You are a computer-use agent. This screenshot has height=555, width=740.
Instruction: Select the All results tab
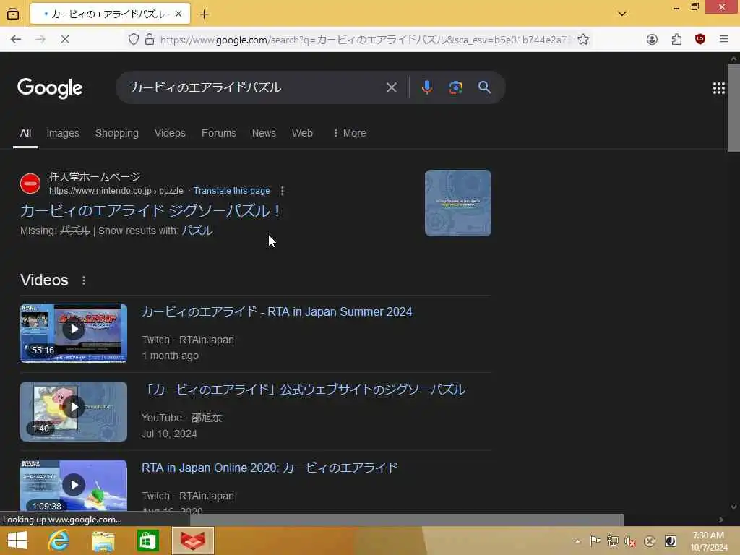point(25,133)
